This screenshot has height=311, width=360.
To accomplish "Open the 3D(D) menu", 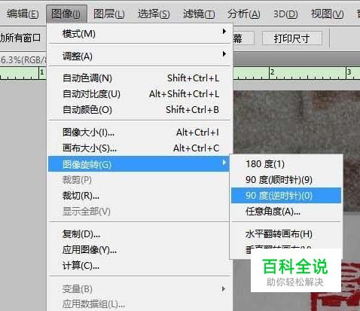I will pyautogui.click(x=285, y=14).
